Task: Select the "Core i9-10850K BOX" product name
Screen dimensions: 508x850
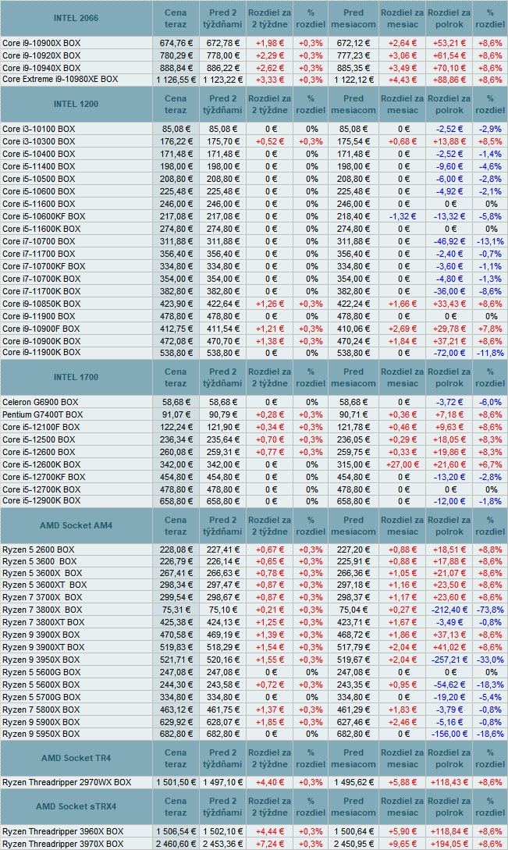Action: pos(41,304)
